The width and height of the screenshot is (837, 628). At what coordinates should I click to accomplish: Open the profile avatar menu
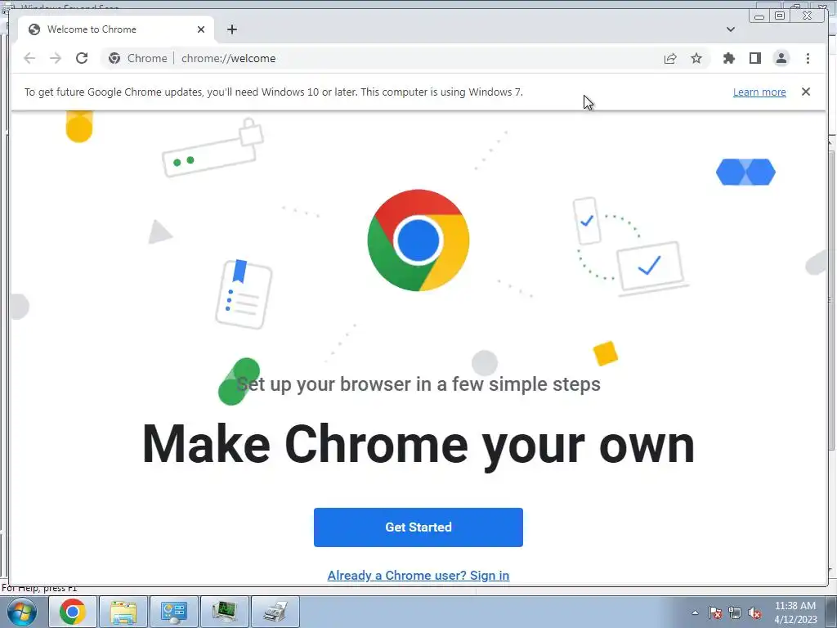[x=781, y=58]
